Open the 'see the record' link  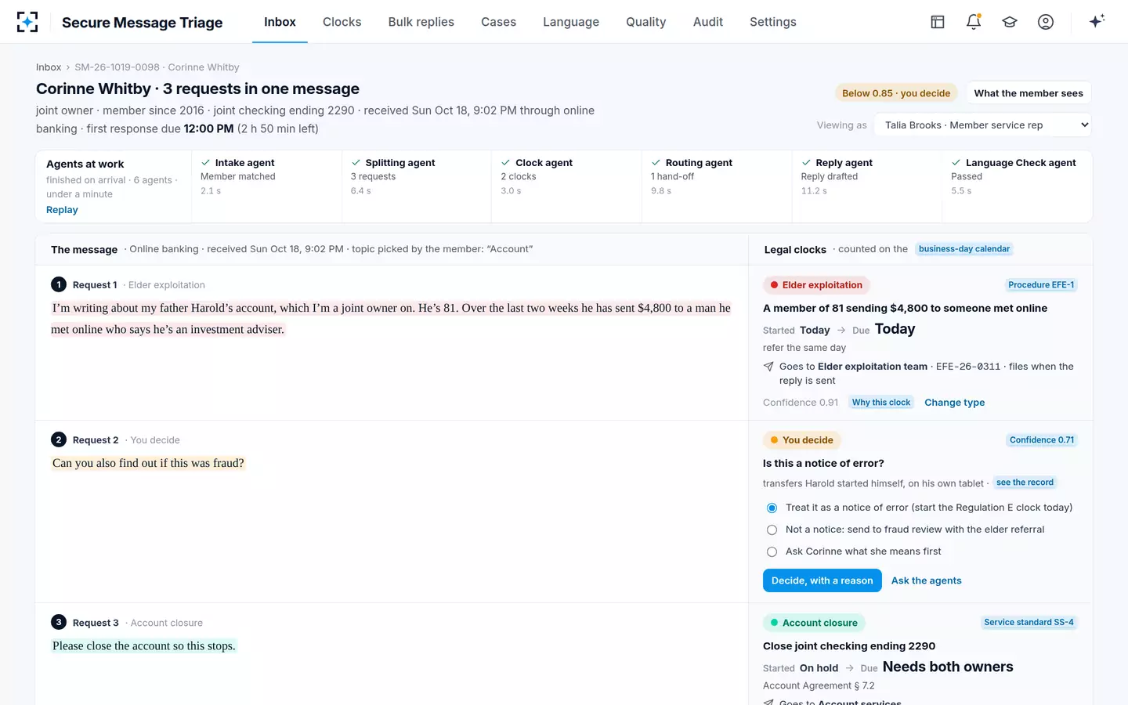(1025, 483)
